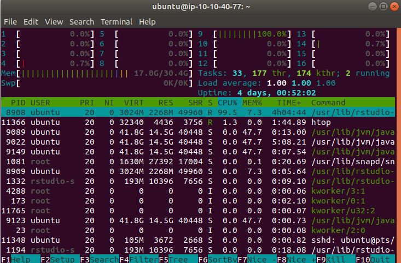Click F10 Quit in htop footer
This screenshot has width=401, height=263.
(x=375, y=259)
